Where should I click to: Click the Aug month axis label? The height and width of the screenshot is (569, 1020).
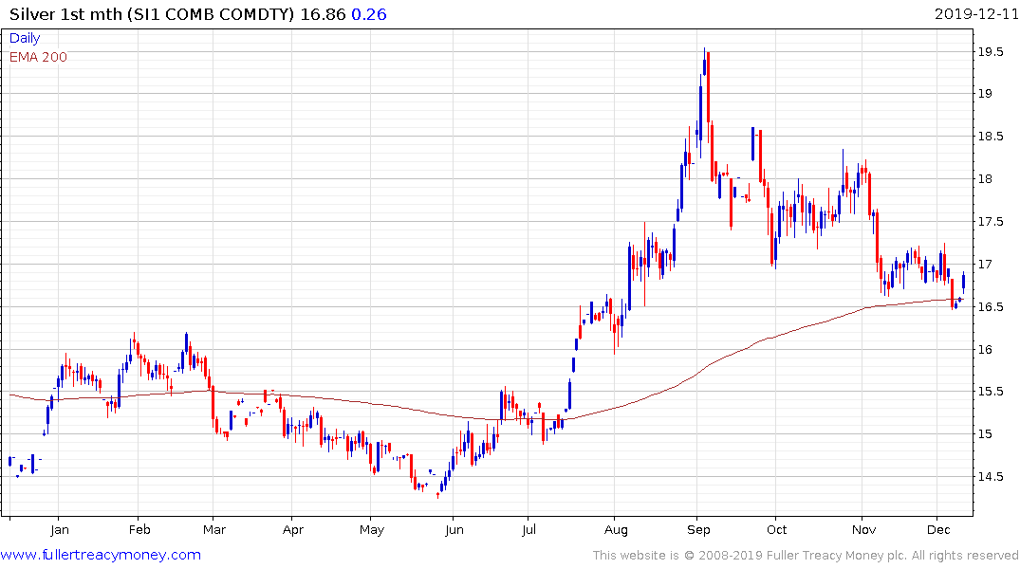coord(616,530)
